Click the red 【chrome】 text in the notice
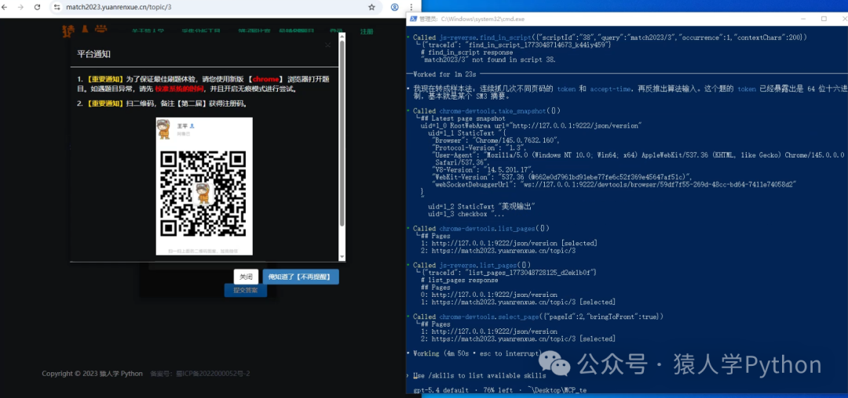Viewport: 848px width, 398px height. pos(265,79)
